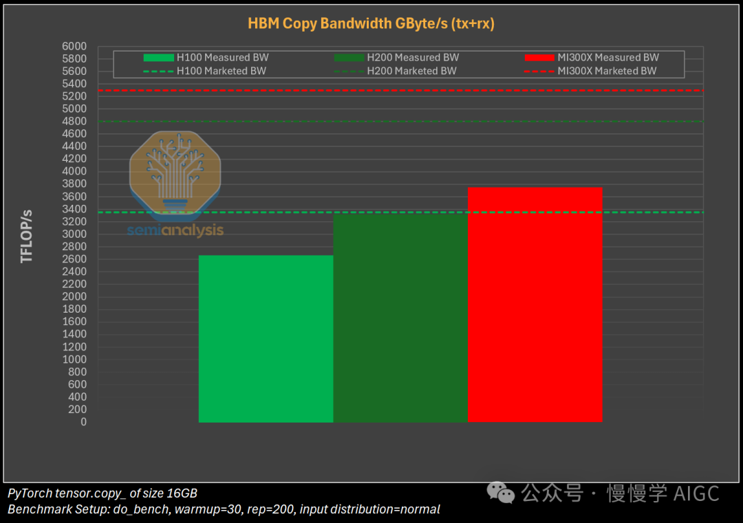Click the dark green H200 marketed line

pyautogui.click(x=400, y=122)
